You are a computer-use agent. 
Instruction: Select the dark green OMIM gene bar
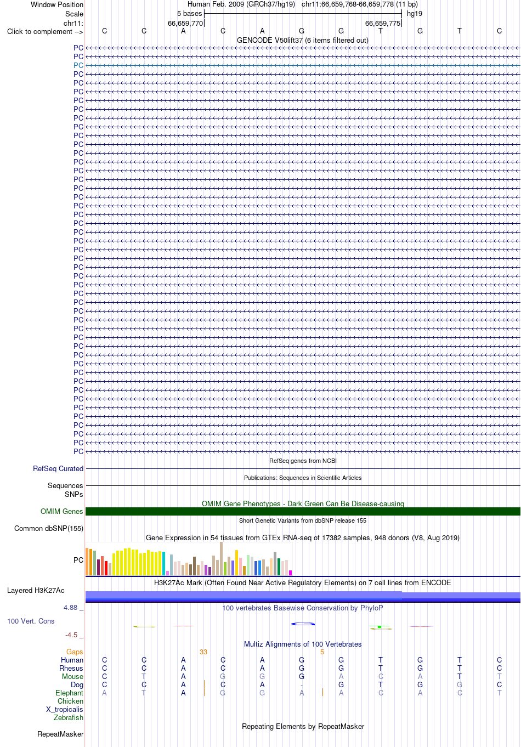tap(303, 511)
